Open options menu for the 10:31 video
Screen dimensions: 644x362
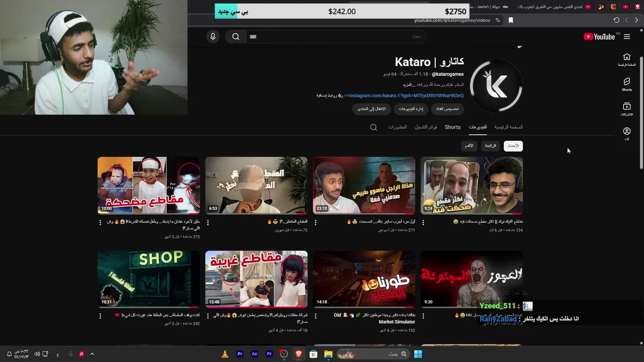(100, 316)
